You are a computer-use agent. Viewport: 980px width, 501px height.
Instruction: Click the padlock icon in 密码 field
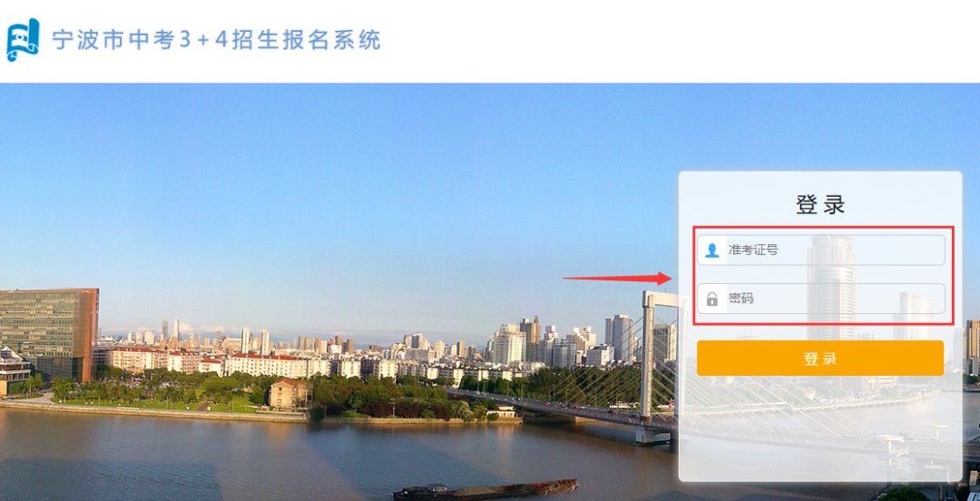pos(712,299)
